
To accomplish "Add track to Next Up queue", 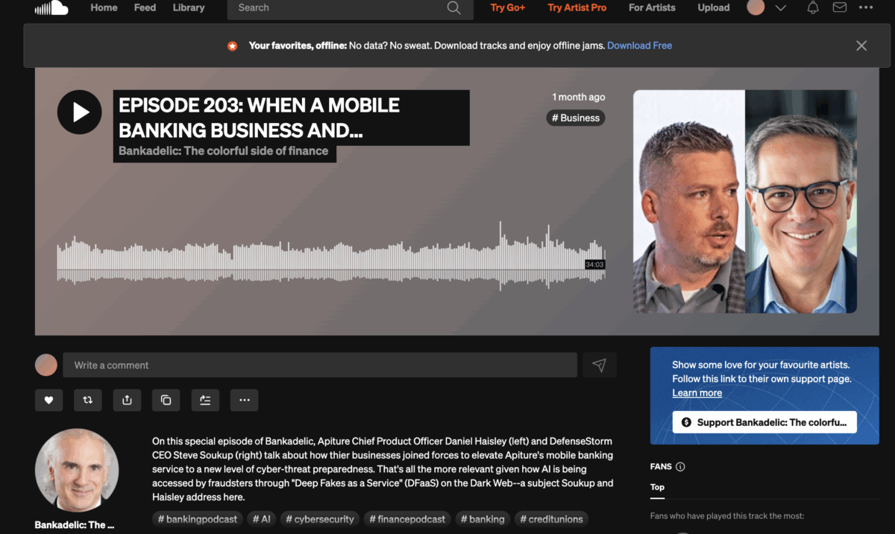I will click(x=205, y=400).
